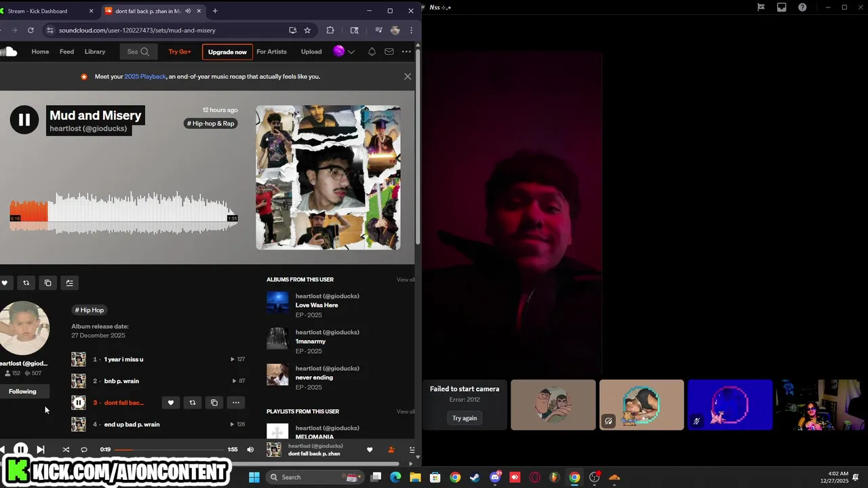The image size is (868, 488).
Task: Open the 1manarmy album
Action: tap(311, 341)
